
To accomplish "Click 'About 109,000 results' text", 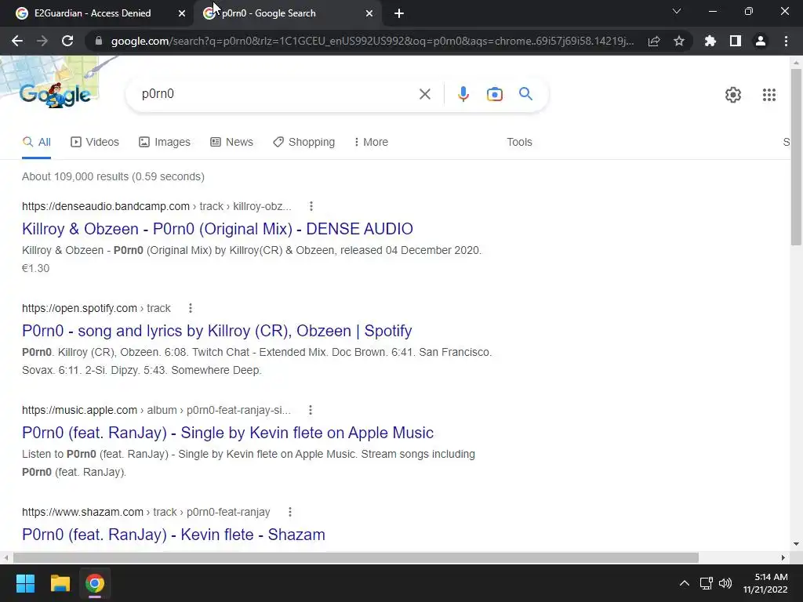I will point(75,176).
